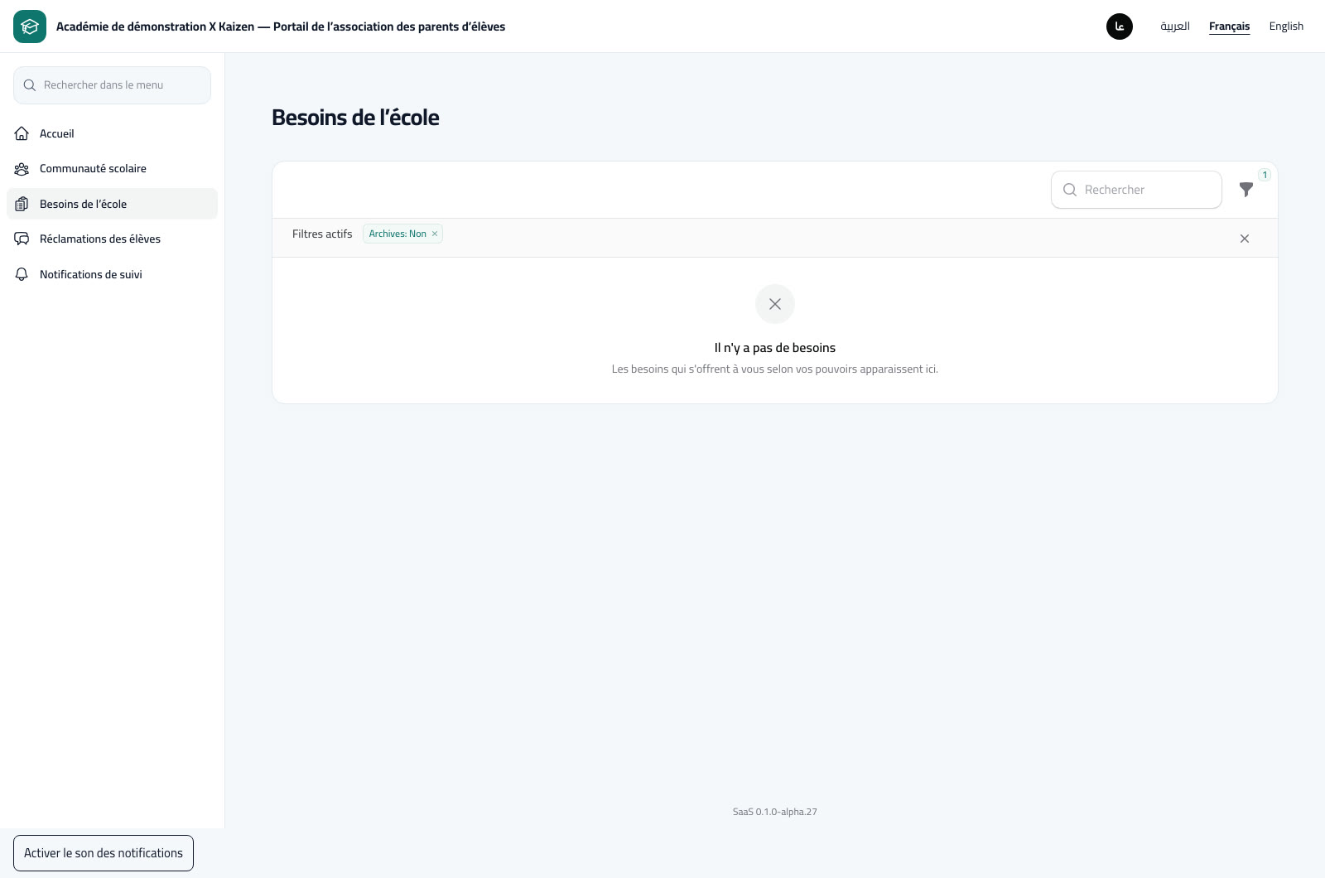This screenshot has width=1325, height=878.
Task: Click the green graduation cap logo
Action: [30, 27]
